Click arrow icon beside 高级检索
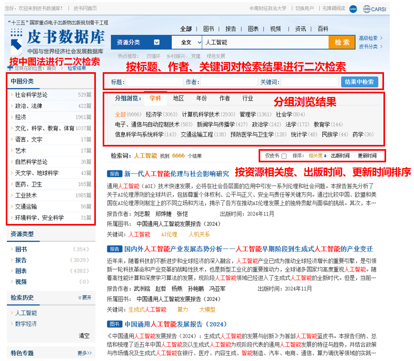This screenshot has height=361, width=414. [381, 38]
